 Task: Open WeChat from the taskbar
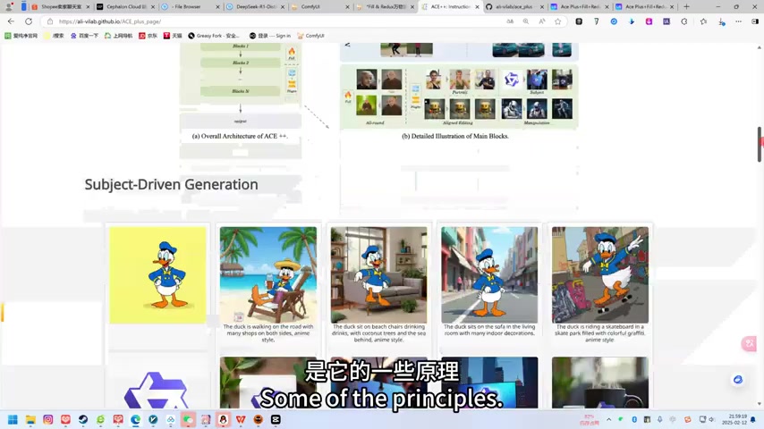tap(188, 420)
